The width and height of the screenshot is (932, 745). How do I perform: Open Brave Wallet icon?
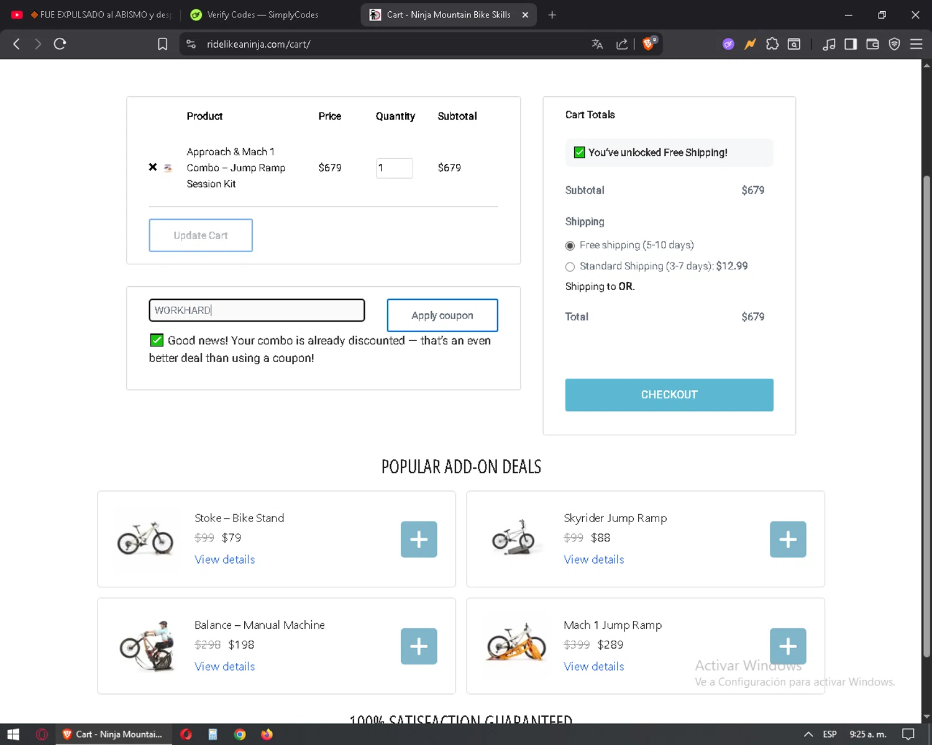pos(872,44)
